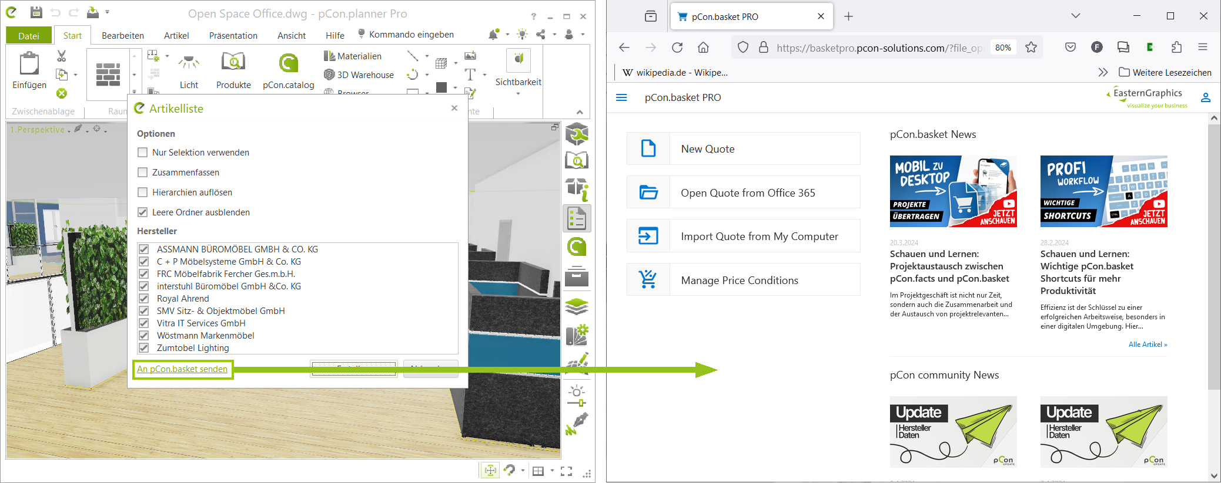Image resolution: width=1221 pixels, height=483 pixels.
Task: Click Manage Price Conditions
Action: point(743,280)
